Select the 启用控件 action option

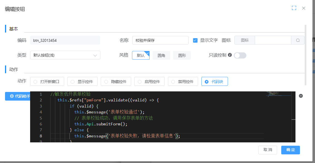point(149,82)
